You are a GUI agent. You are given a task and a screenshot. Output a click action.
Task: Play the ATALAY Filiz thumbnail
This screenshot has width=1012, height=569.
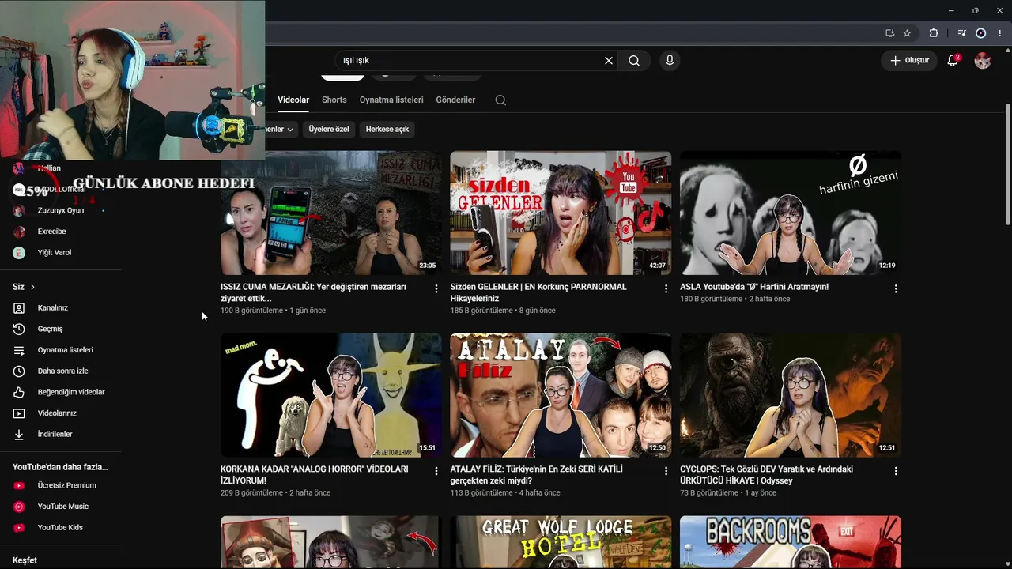(561, 395)
